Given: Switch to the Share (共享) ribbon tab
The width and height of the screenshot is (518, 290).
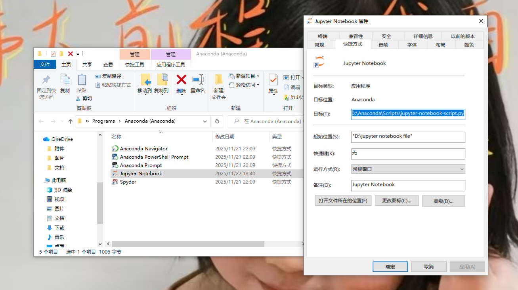Looking at the screenshot, I should coord(87,64).
